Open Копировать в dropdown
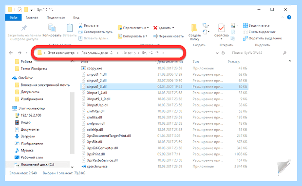Image resolution: width=302 pixels, height=186 pixels. coord(132,36)
